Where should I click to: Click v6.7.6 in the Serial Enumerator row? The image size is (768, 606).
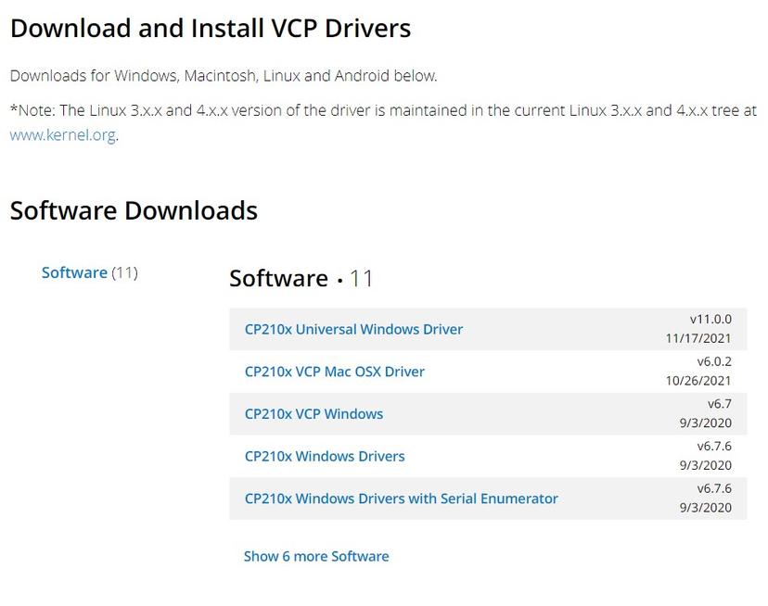click(713, 488)
